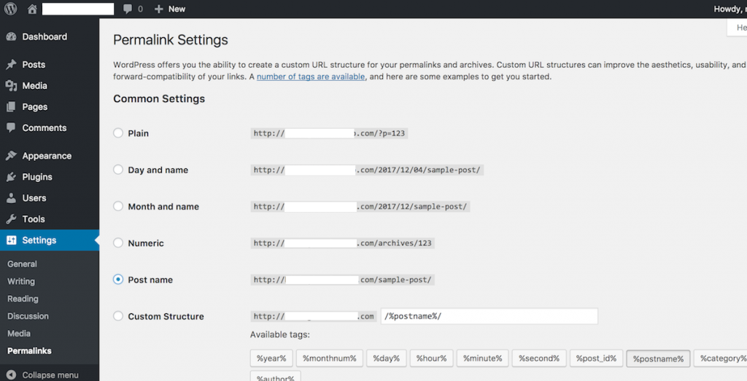The height and width of the screenshot is (381, 747).
Task: Select the Plain permalink radio button
Action: click(118, 133)
